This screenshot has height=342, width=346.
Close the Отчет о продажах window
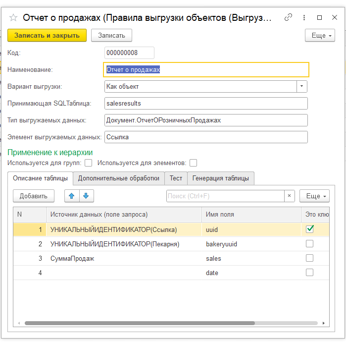click(335, 17)
